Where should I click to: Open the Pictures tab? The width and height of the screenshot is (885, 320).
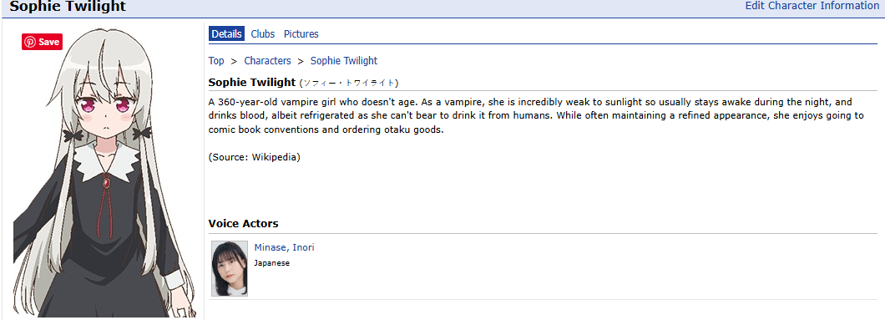[301, 34]
